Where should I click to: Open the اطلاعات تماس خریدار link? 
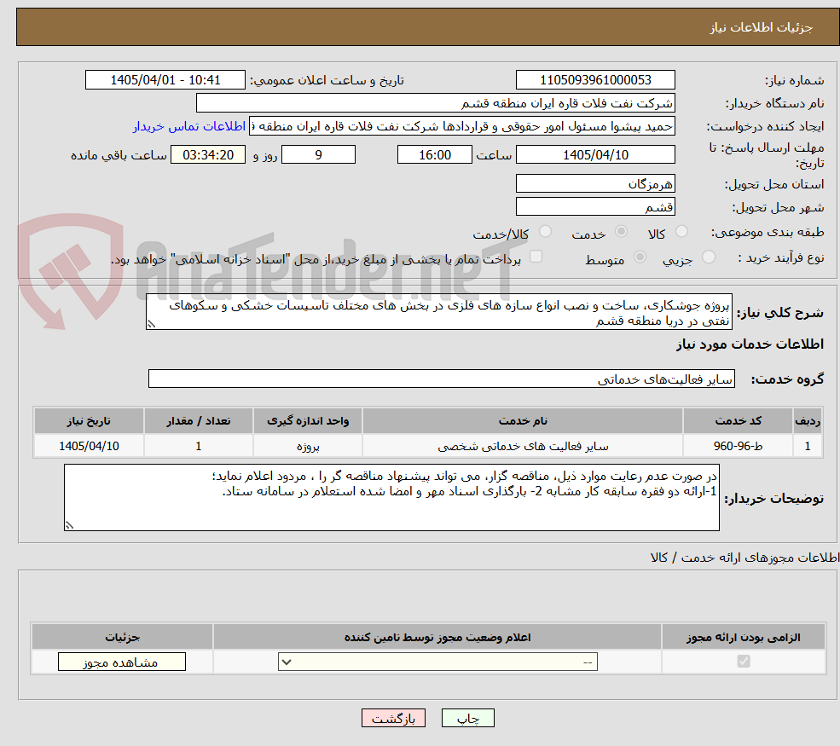click(189, 126)
